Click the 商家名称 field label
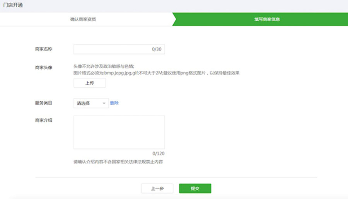Screen dimensions: 348x199 click(43, 49)
